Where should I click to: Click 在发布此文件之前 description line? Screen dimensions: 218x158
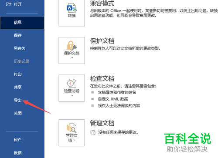point(123,86)
